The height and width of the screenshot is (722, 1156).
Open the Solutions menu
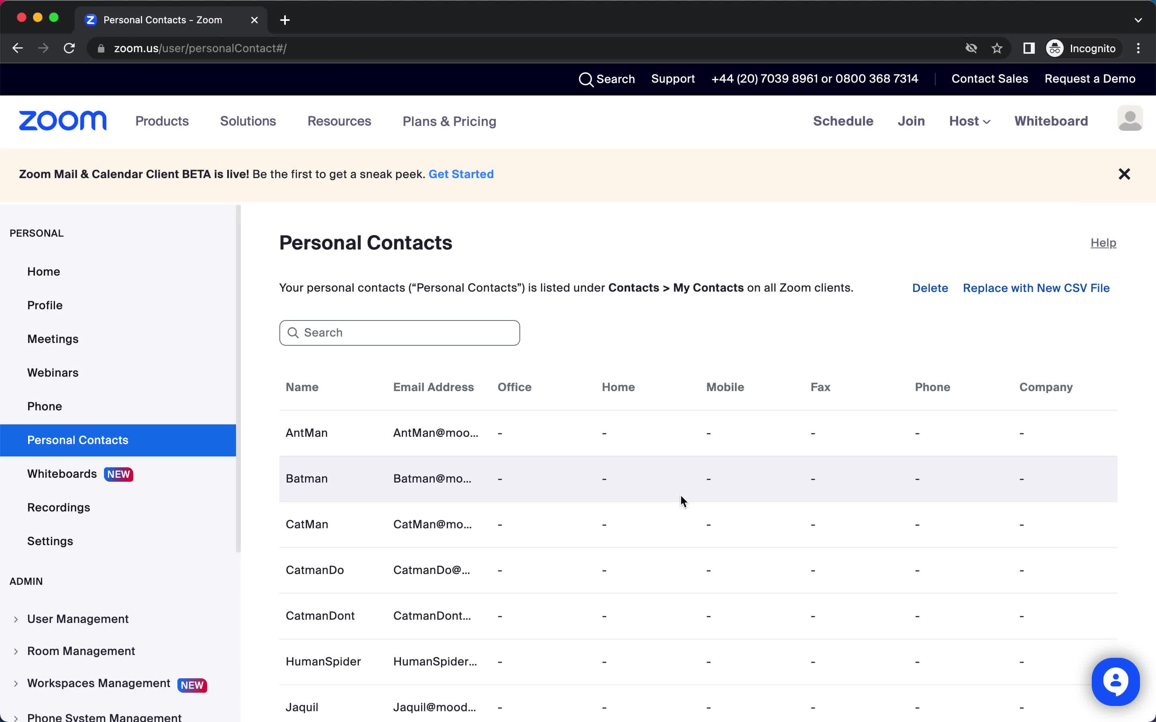pyautogui.click(x=248, y=121)
